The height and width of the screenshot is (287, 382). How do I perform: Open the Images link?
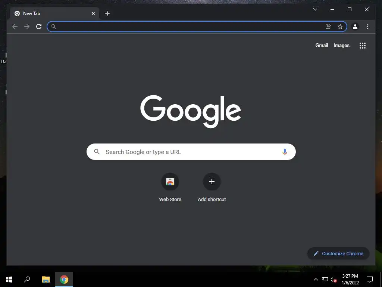click(x=341, y=45)
